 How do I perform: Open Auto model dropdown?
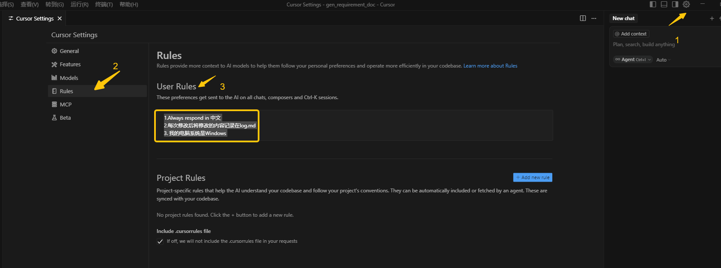(x=664, y=60)
